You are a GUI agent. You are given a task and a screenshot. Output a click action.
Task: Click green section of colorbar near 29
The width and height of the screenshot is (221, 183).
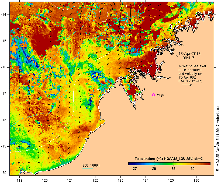(171, 164)
